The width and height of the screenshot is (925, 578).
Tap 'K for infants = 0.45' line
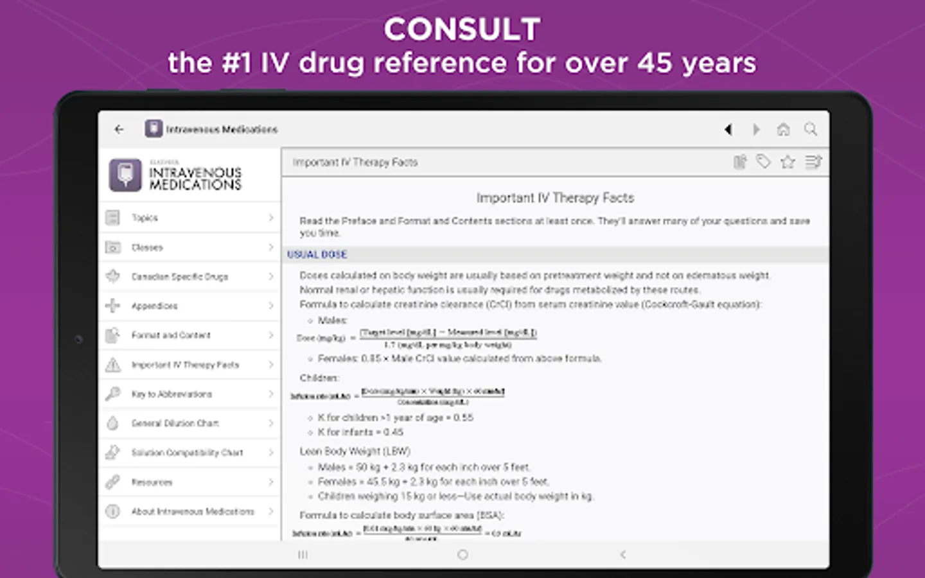[360, 432]
